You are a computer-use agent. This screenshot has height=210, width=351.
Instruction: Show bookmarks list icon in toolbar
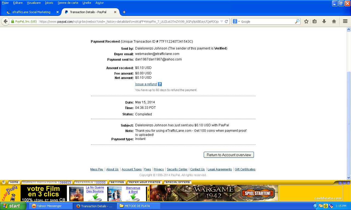coord(315,21)
